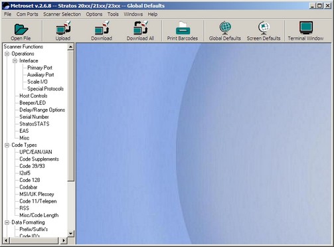Collapse the Data Formatting tree node
Viewport: 334px width, 247px height.
[7, 222]
